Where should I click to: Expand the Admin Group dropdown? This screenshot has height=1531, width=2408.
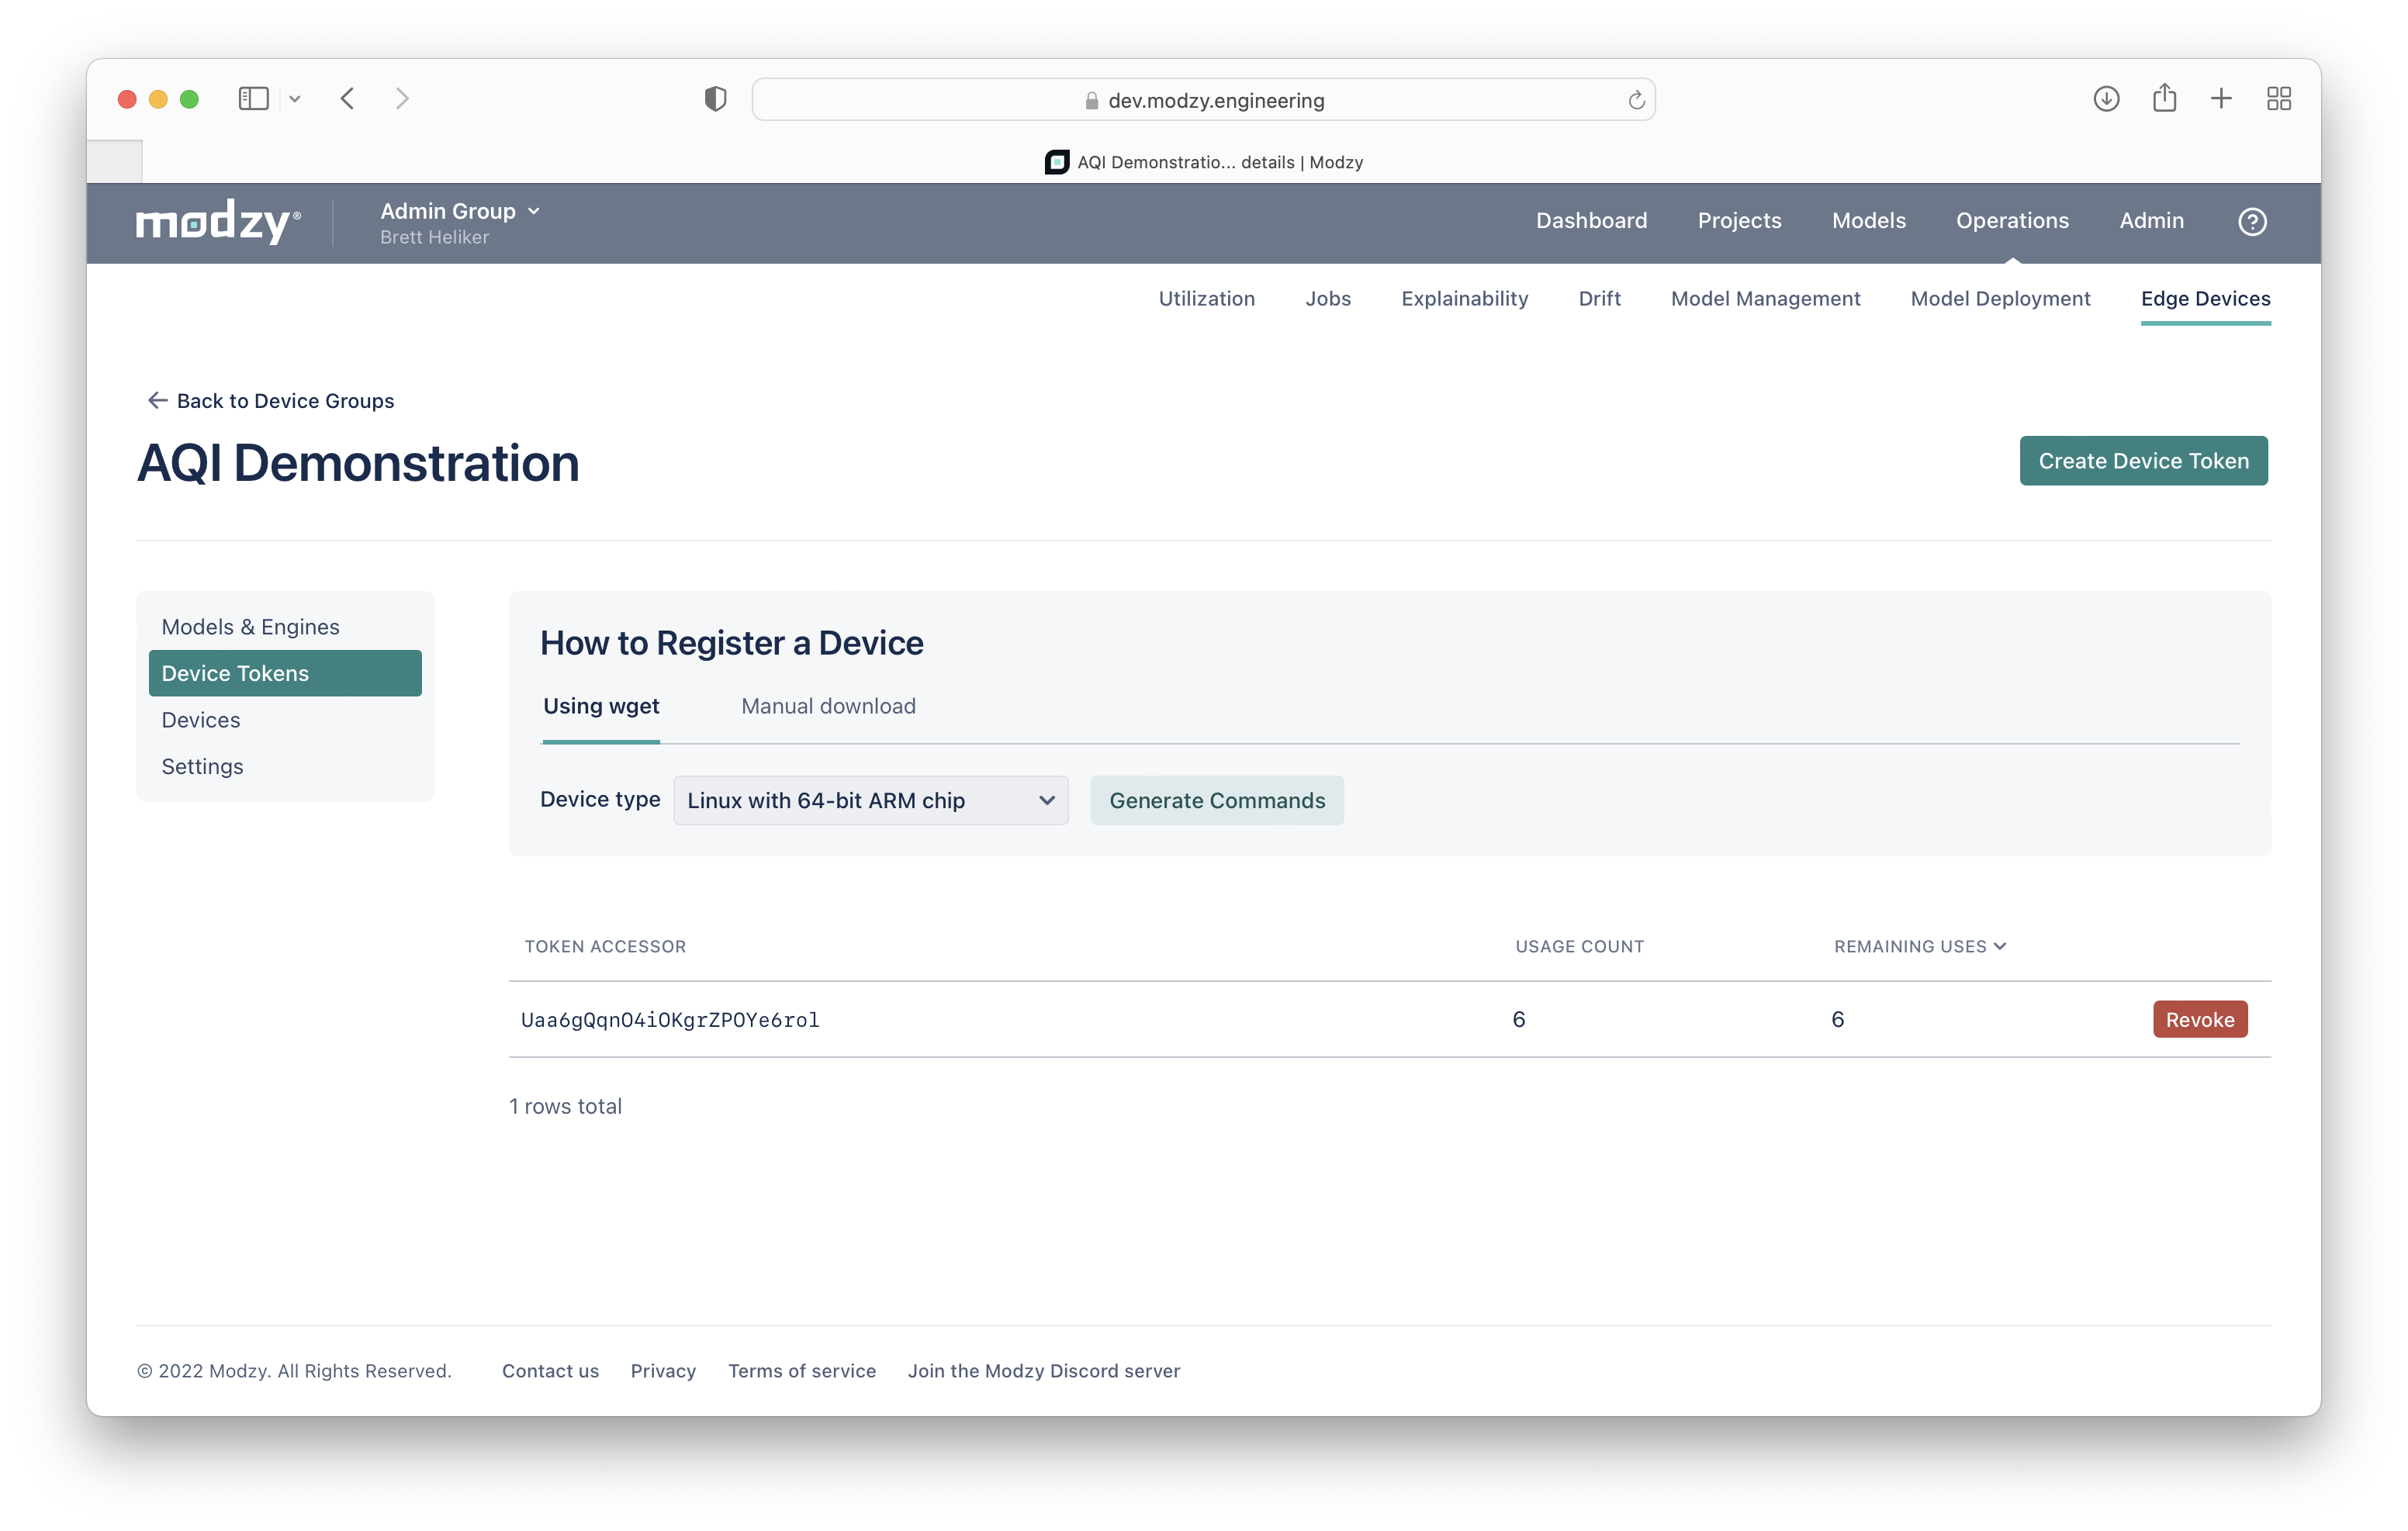point(460,211)
